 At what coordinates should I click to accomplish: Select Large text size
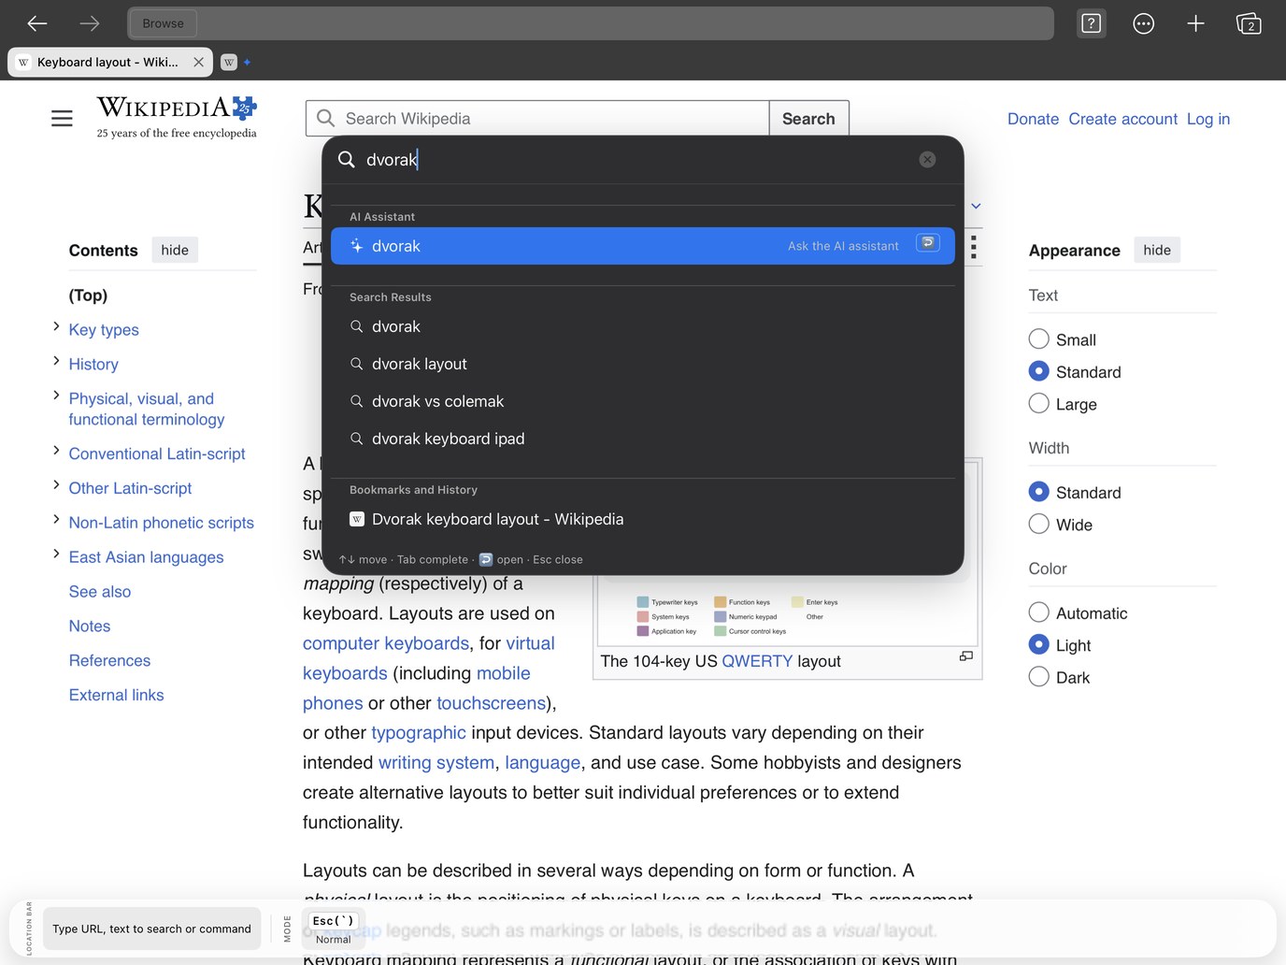(x=1038, y=404)
